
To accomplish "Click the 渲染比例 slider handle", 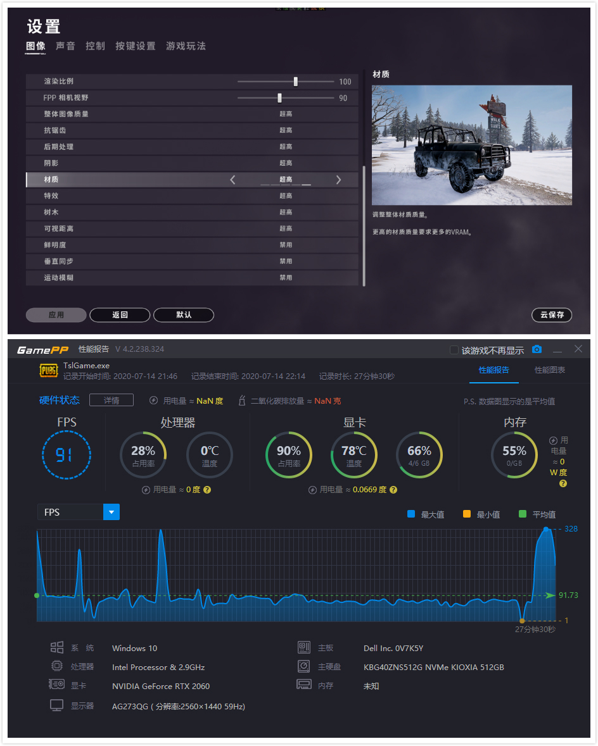I will coord(295,82).
